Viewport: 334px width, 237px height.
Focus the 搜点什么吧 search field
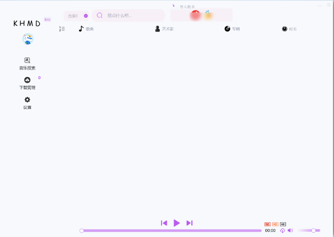pyautogui.click(x=131, y=16)
